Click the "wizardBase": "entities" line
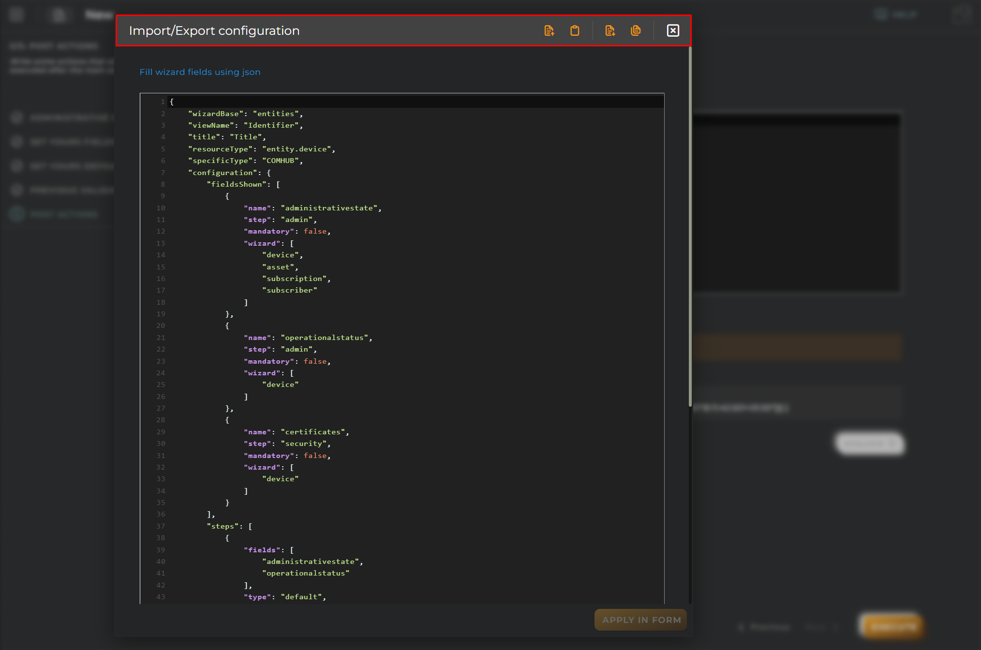Image resolution: width=981 pixels, height=650 pixels. [x=246, y=114]
